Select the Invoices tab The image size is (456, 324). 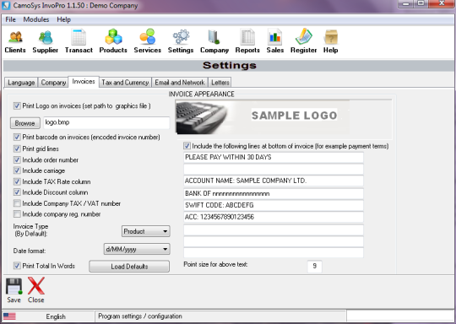pos(84,82)
